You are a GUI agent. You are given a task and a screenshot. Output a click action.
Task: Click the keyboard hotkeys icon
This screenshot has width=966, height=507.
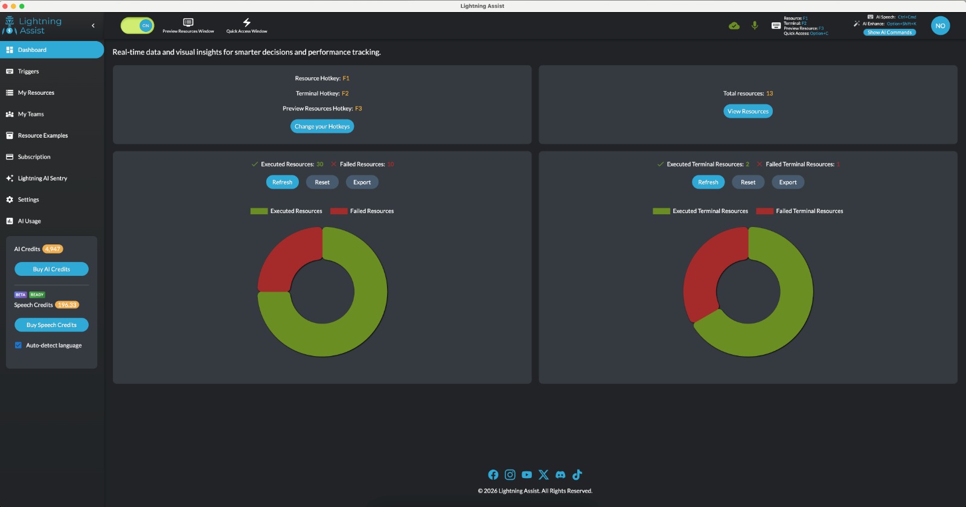pos(776,25)
